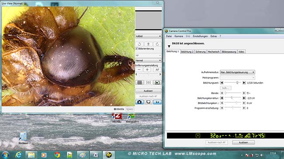Move focus slider right using arrow
284x159 pixels.
point(160,74)
